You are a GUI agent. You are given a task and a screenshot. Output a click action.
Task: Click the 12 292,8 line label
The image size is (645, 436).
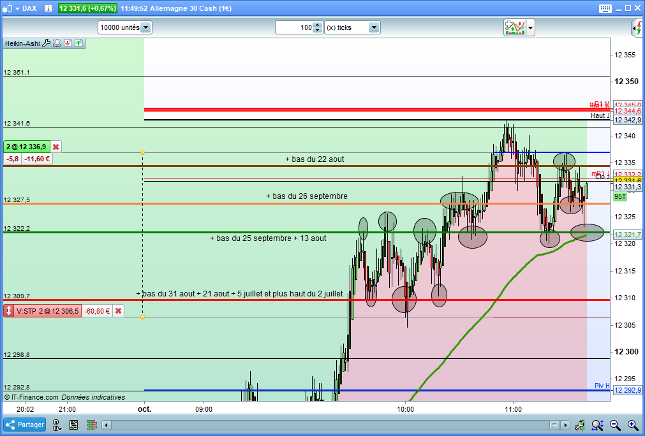coord(17,387)
